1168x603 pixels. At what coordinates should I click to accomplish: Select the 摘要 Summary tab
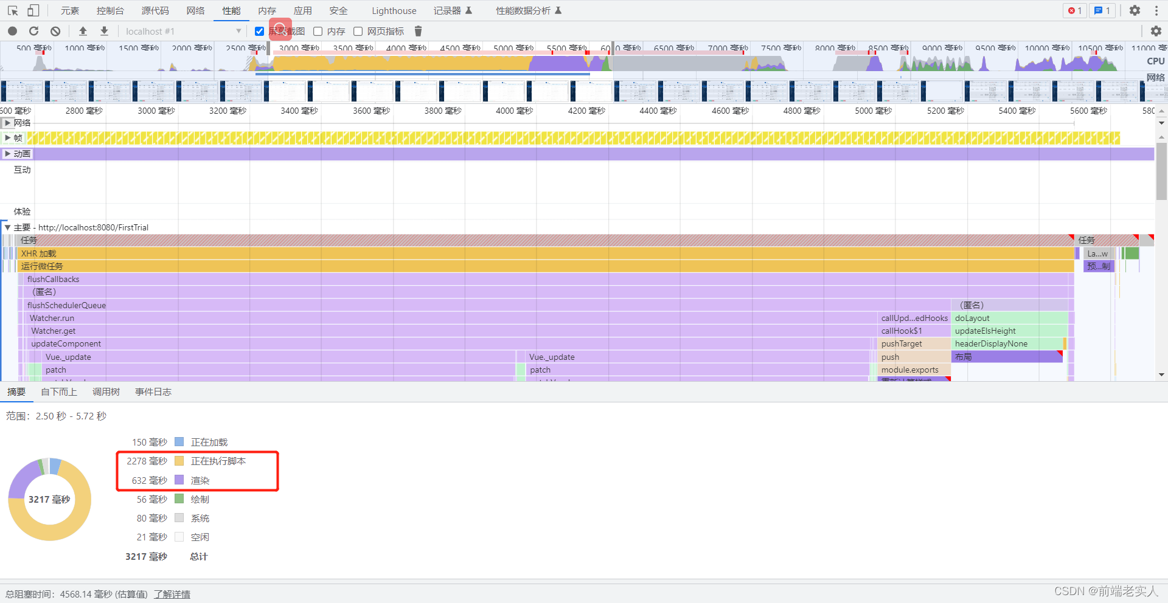tap(16, 392)
